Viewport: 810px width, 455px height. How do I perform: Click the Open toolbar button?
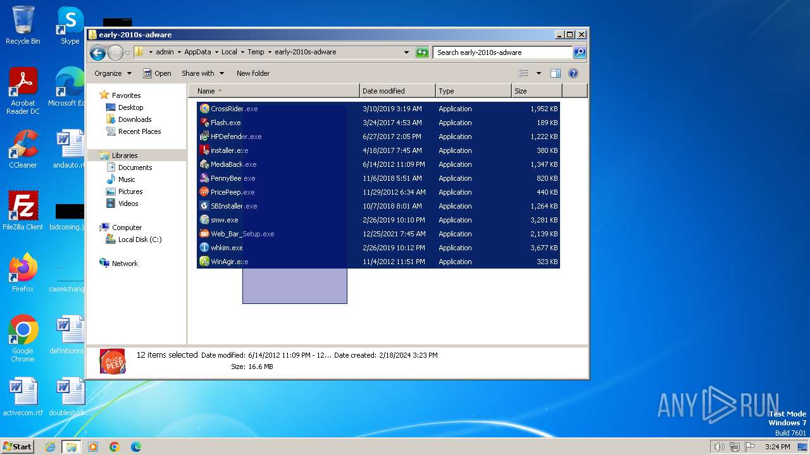tap(157, 73)
